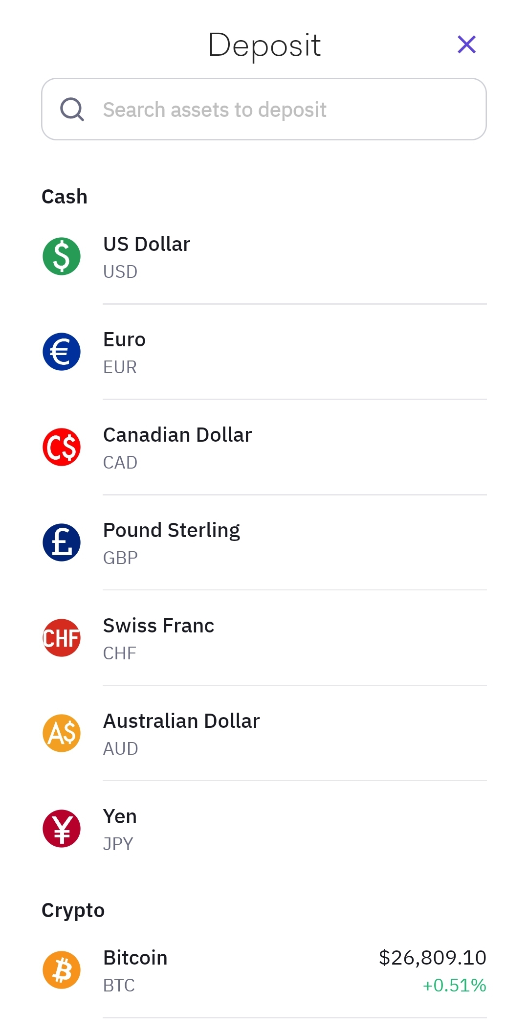
Task: Click the Pound Sterling icon
Action: [x=62, y=542]
